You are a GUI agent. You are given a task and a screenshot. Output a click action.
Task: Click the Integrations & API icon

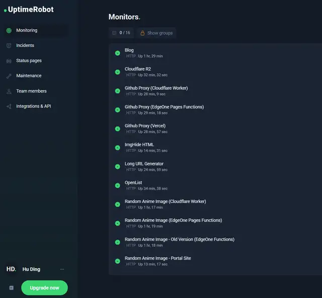coord(9,106)
